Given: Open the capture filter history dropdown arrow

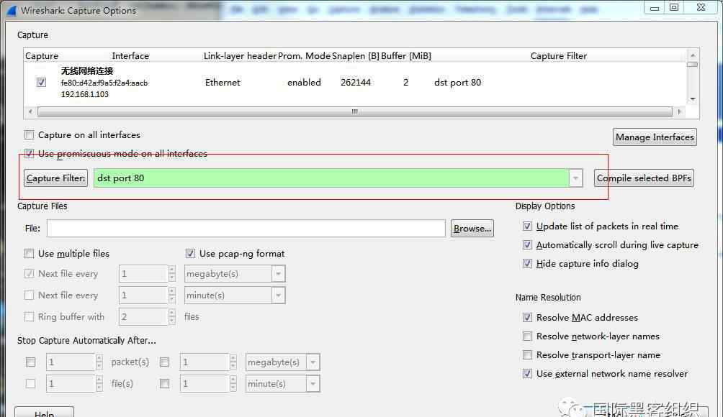Looking at the screenshot, I should click(x=575, y=178).
